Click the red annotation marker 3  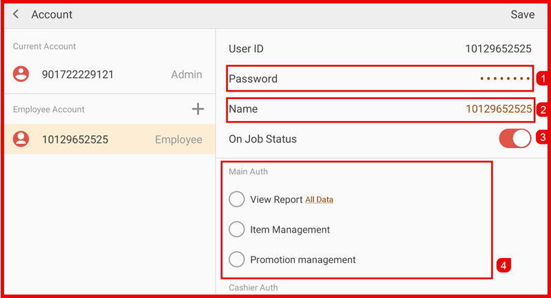(542, 138)
